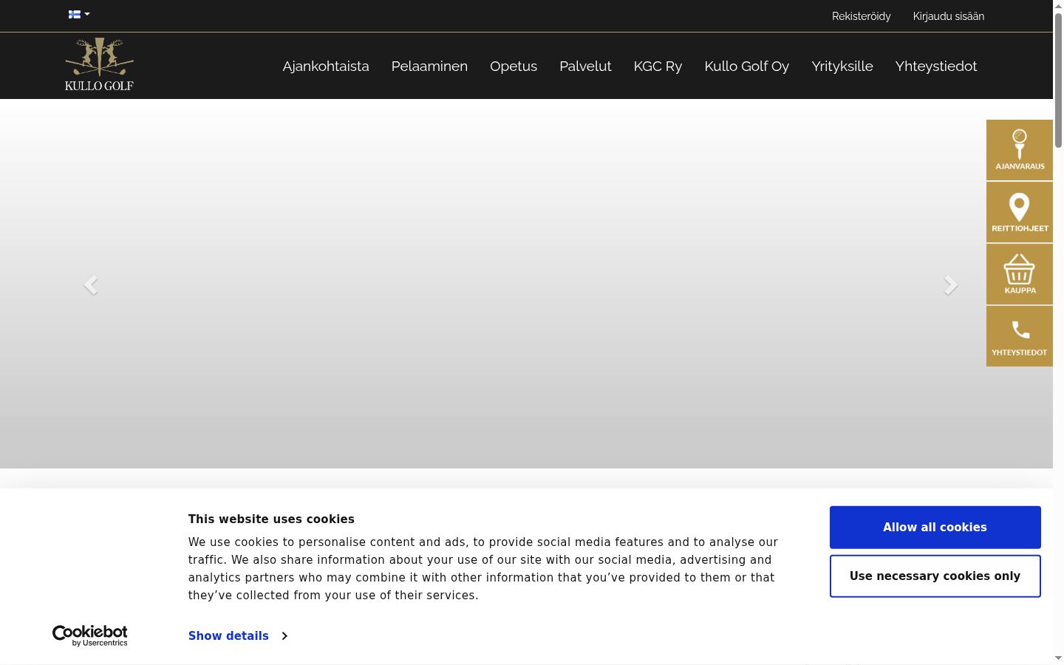The width and height of the screenshot is (1064, 665).
Task: Open the Finnish flag language dropdown
Action: click(x=79, y=14)
